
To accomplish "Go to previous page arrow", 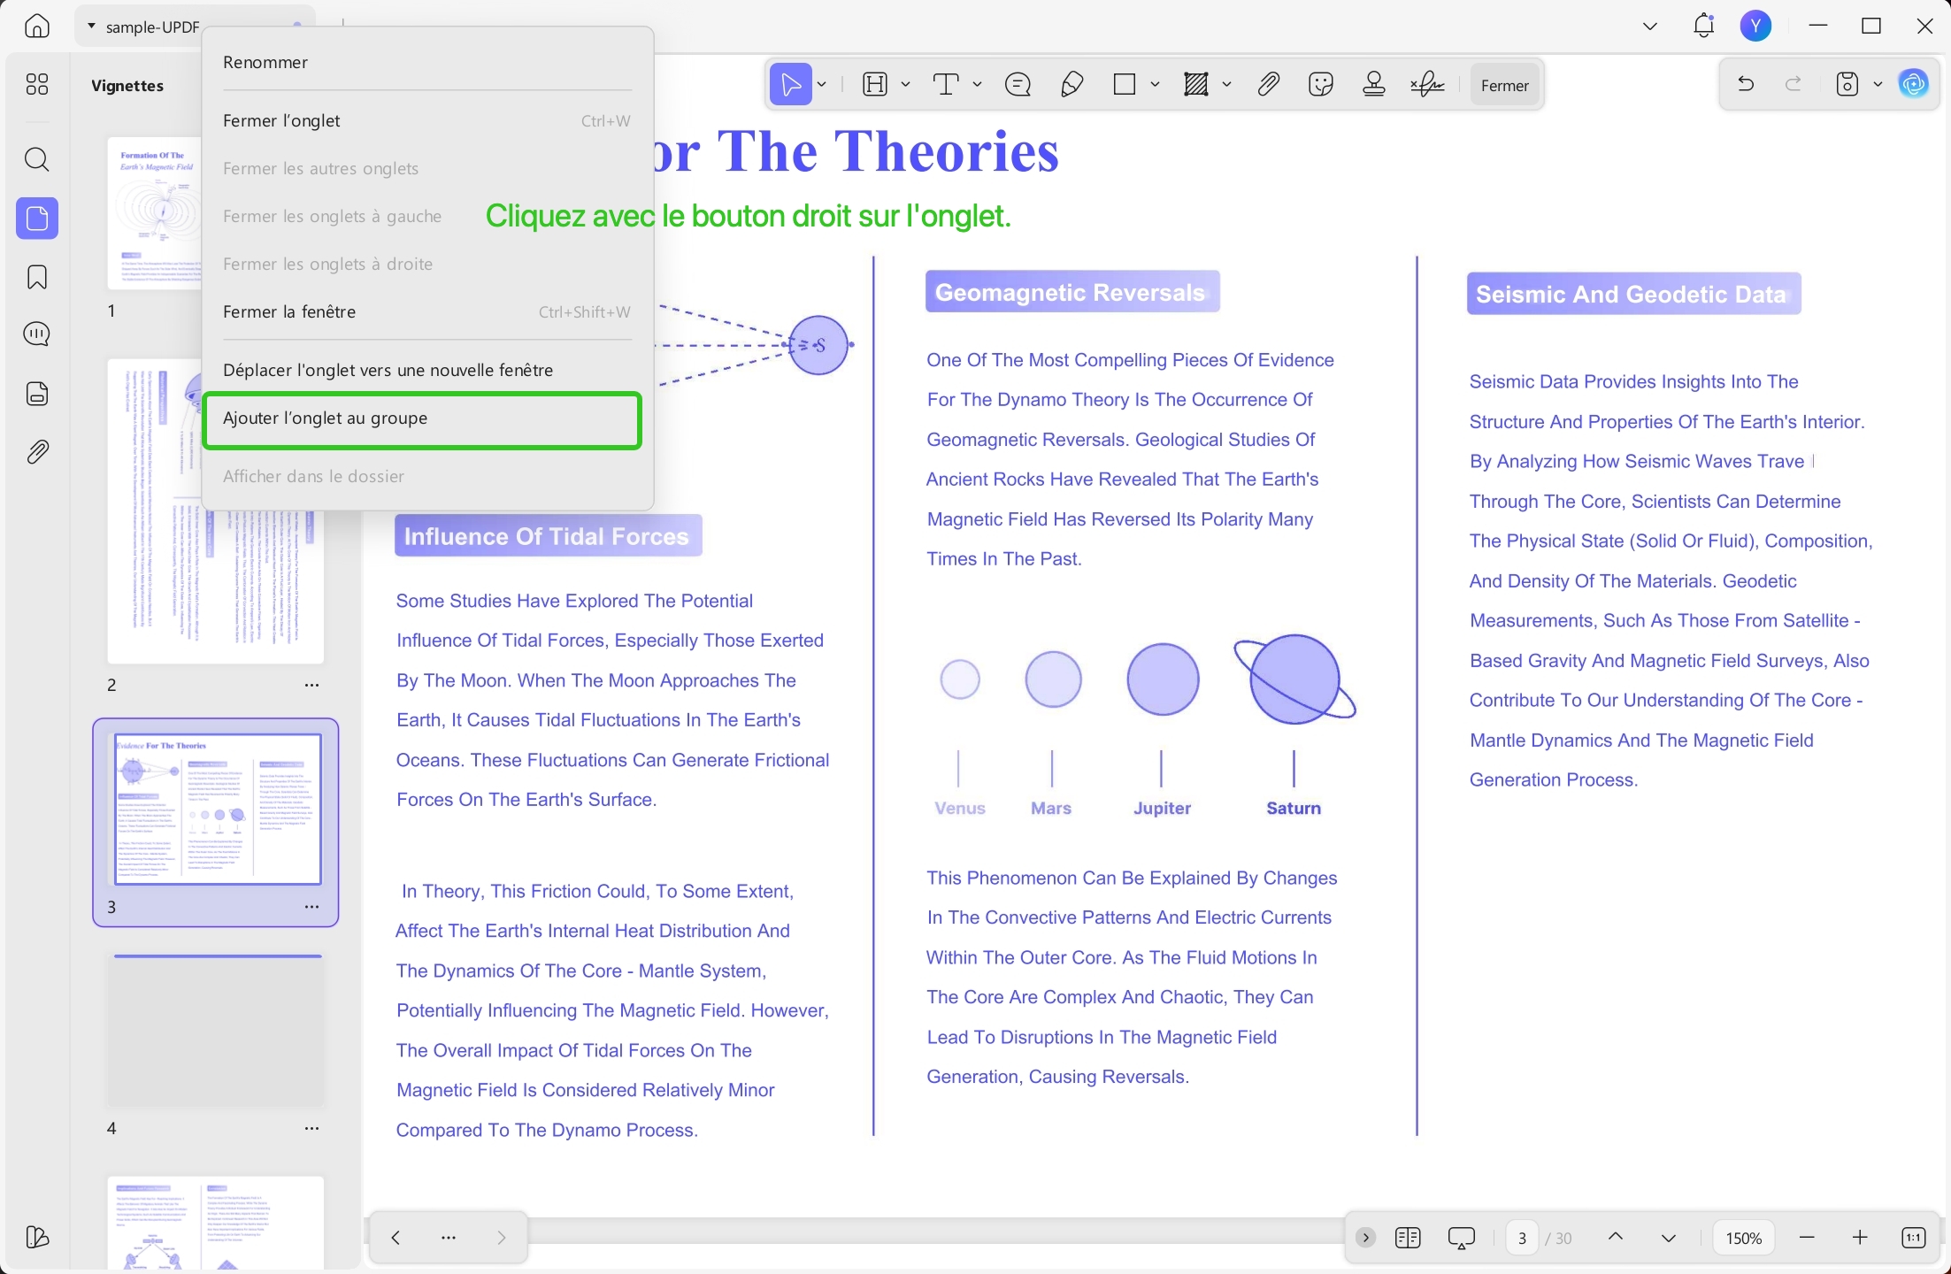I will point(1615,1237).
